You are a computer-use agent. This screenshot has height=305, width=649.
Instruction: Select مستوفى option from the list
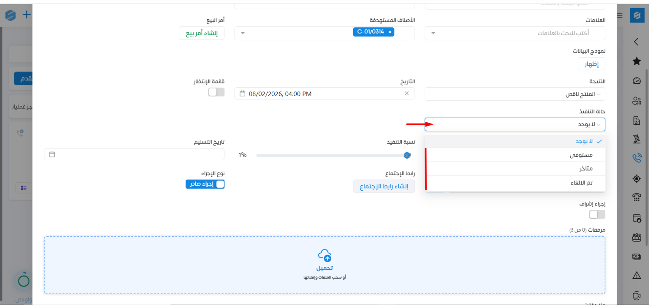515,155
